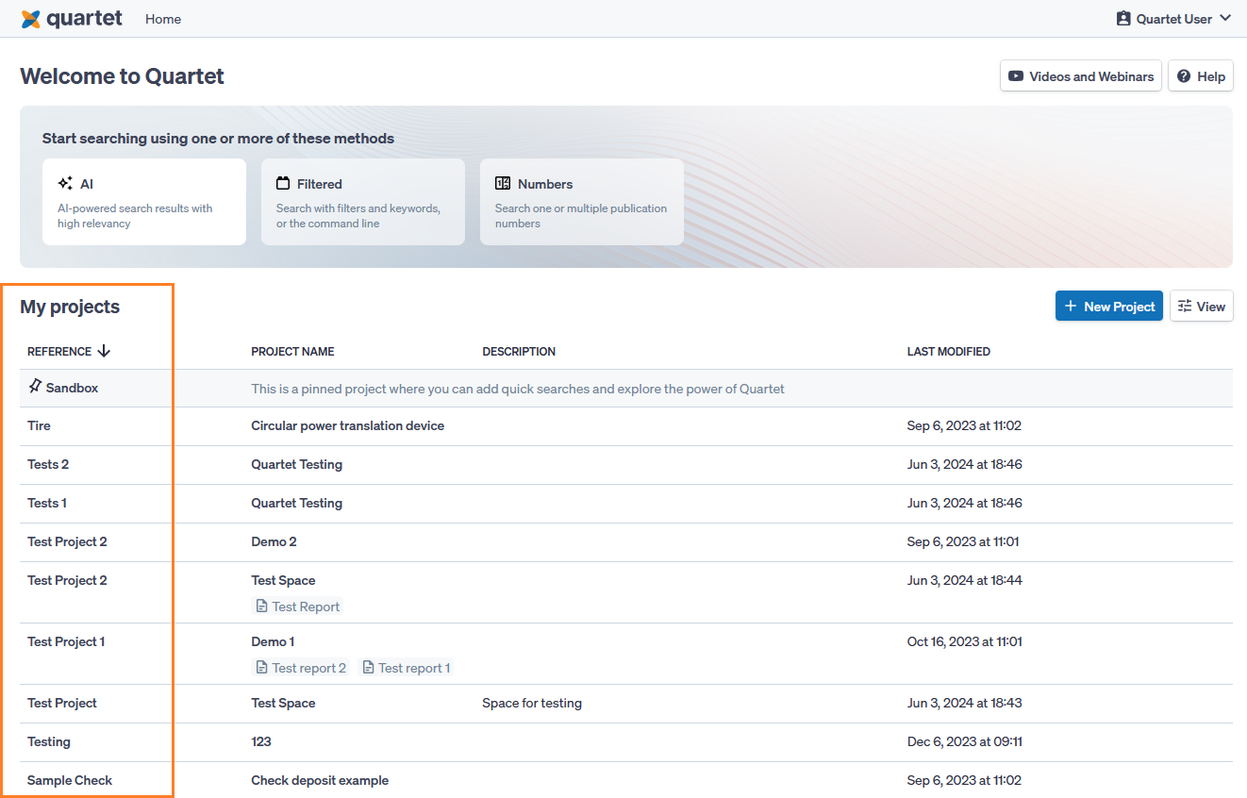Open the Tire project row

[40, 425]
